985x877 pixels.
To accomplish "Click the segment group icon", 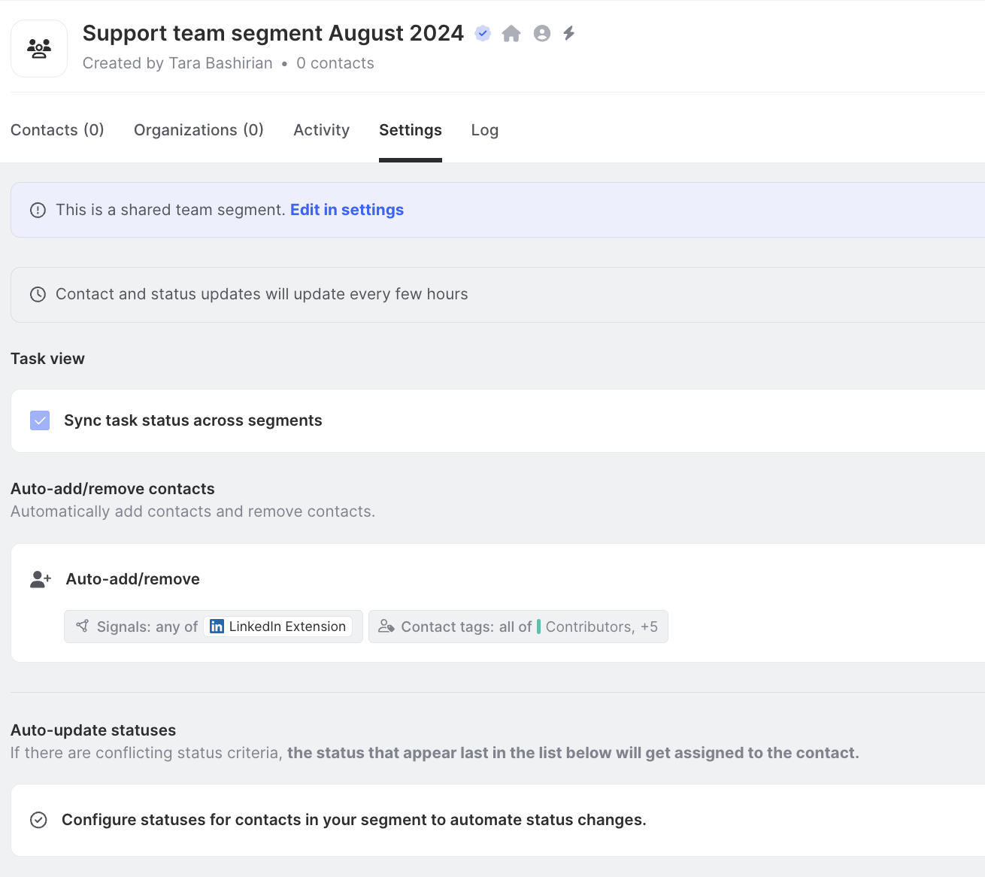I will pos(39,49).
